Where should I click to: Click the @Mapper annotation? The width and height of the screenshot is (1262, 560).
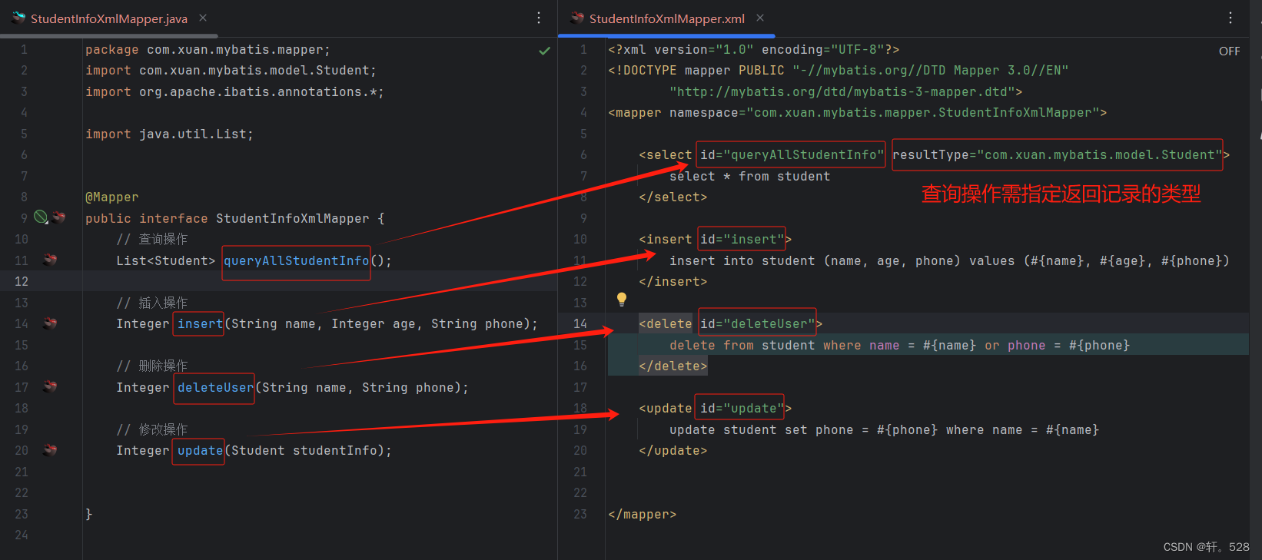[x=112, y=197]
